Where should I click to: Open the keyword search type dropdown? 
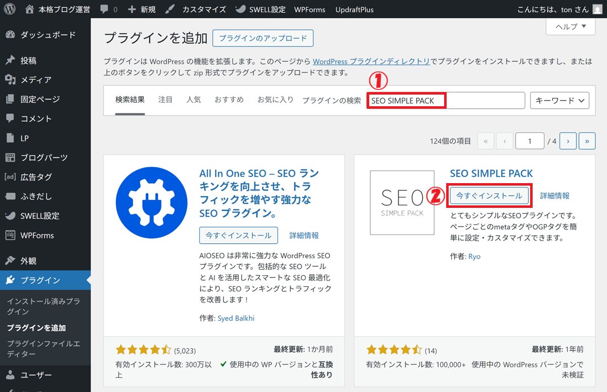(559, 100)
